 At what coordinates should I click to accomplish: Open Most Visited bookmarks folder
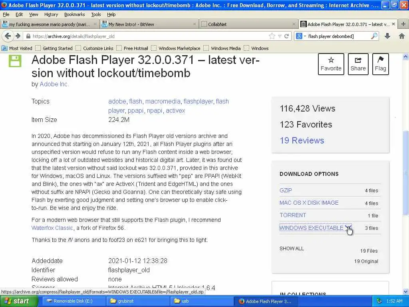click(x=17, y=48)
